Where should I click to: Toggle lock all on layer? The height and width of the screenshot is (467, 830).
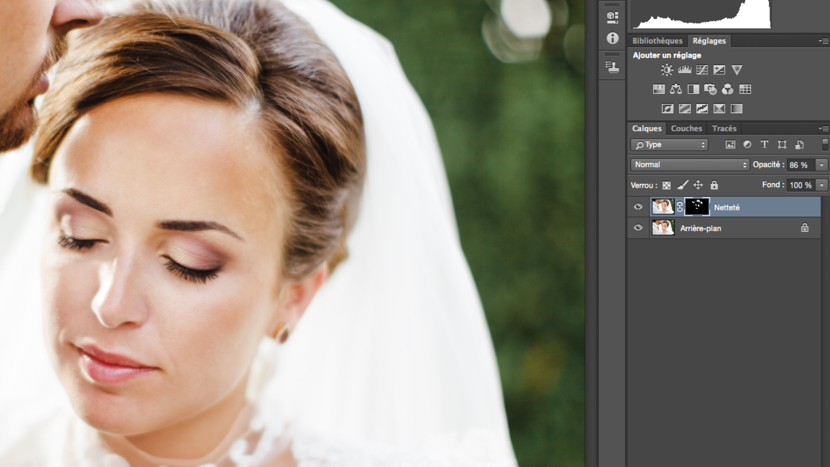714,186
